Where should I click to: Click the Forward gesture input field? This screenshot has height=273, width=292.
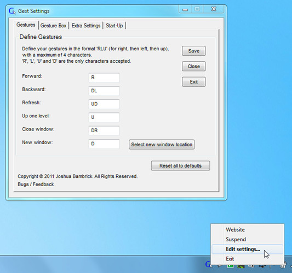[104, 78]
